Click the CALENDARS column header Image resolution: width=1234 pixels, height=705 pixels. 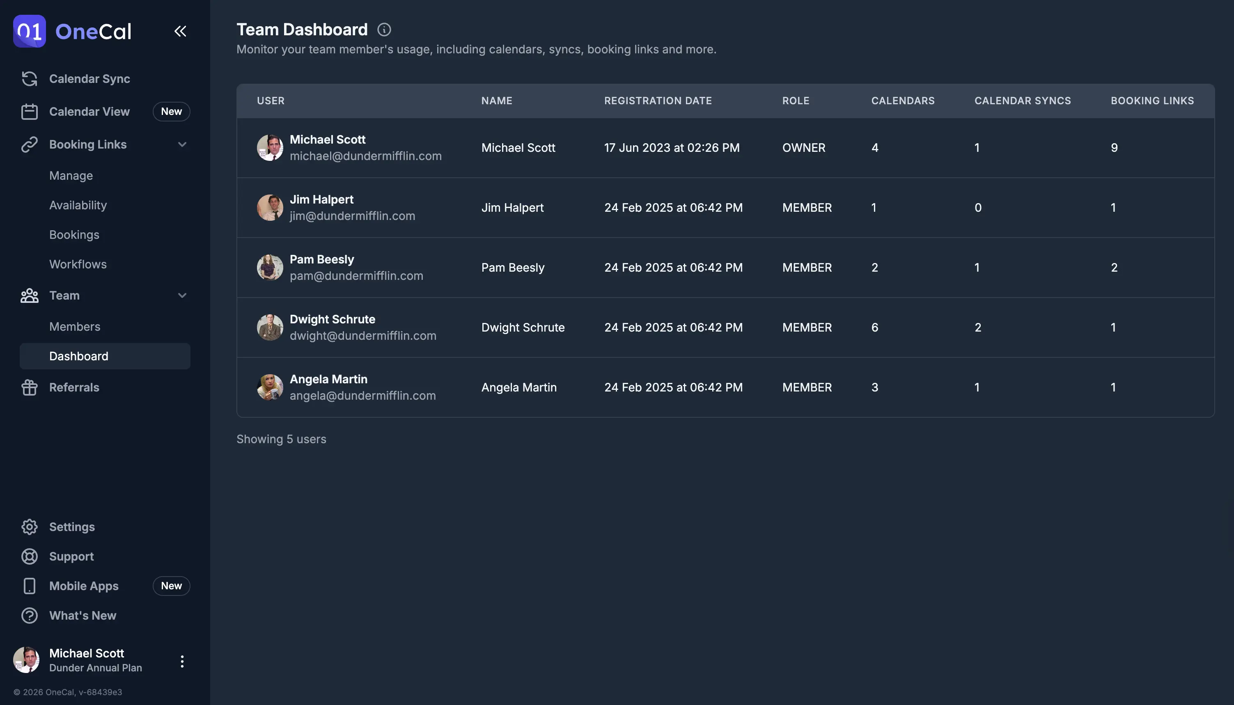tap(903, 101)
